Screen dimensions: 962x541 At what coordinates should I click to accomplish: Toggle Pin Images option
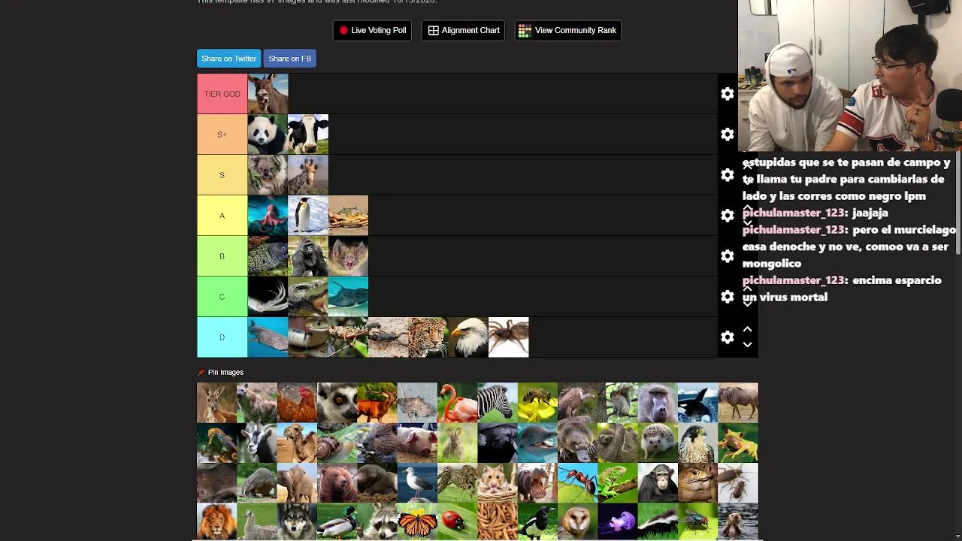point(220,372)
